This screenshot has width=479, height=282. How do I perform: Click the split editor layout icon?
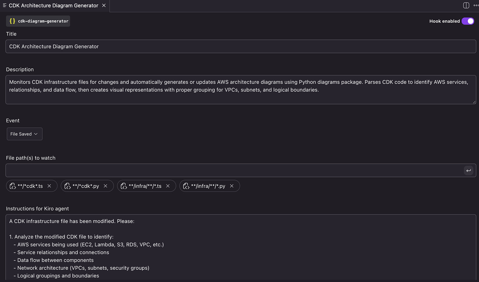[x=466, y=6]
